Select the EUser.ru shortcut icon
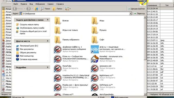The height and width of the screenshot is (98, 174). click(x=58, y=59)
